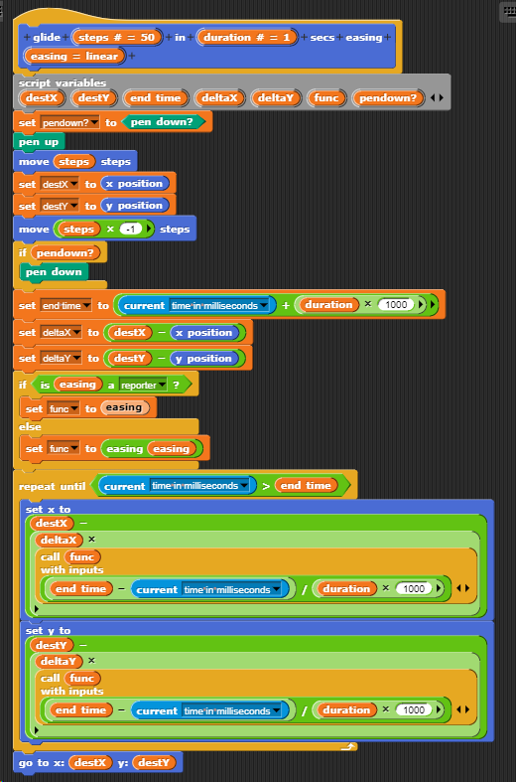Click the keyboard icon in top corner

[x=508, y=12]
